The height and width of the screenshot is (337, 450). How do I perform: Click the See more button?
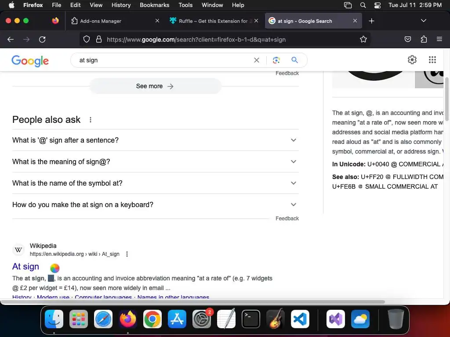coord(155,86)
